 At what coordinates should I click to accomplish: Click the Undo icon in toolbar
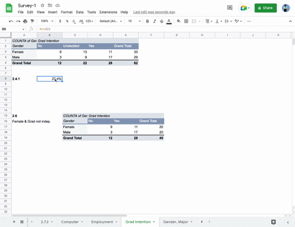point(11,21)
